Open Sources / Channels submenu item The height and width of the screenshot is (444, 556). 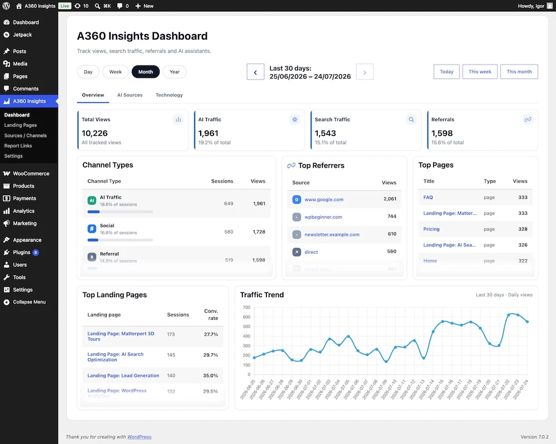26,135
